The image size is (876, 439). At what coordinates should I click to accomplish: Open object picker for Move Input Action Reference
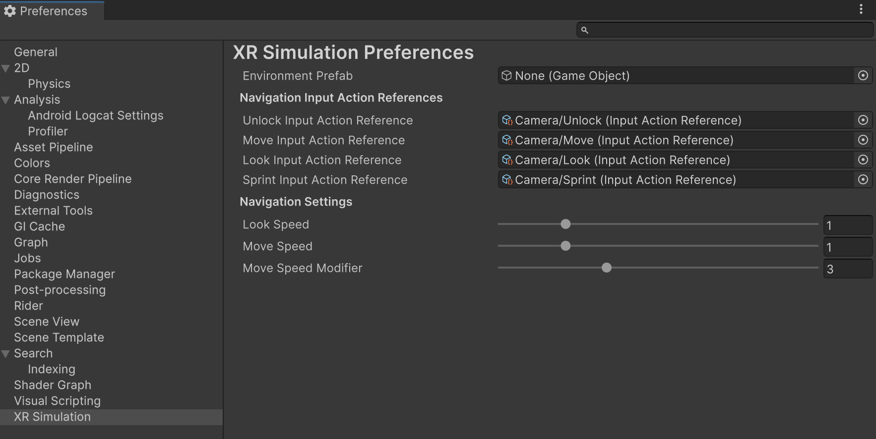863,140
